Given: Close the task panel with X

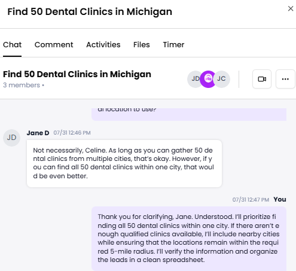Looking at the screenshot, I should (291, 8).
